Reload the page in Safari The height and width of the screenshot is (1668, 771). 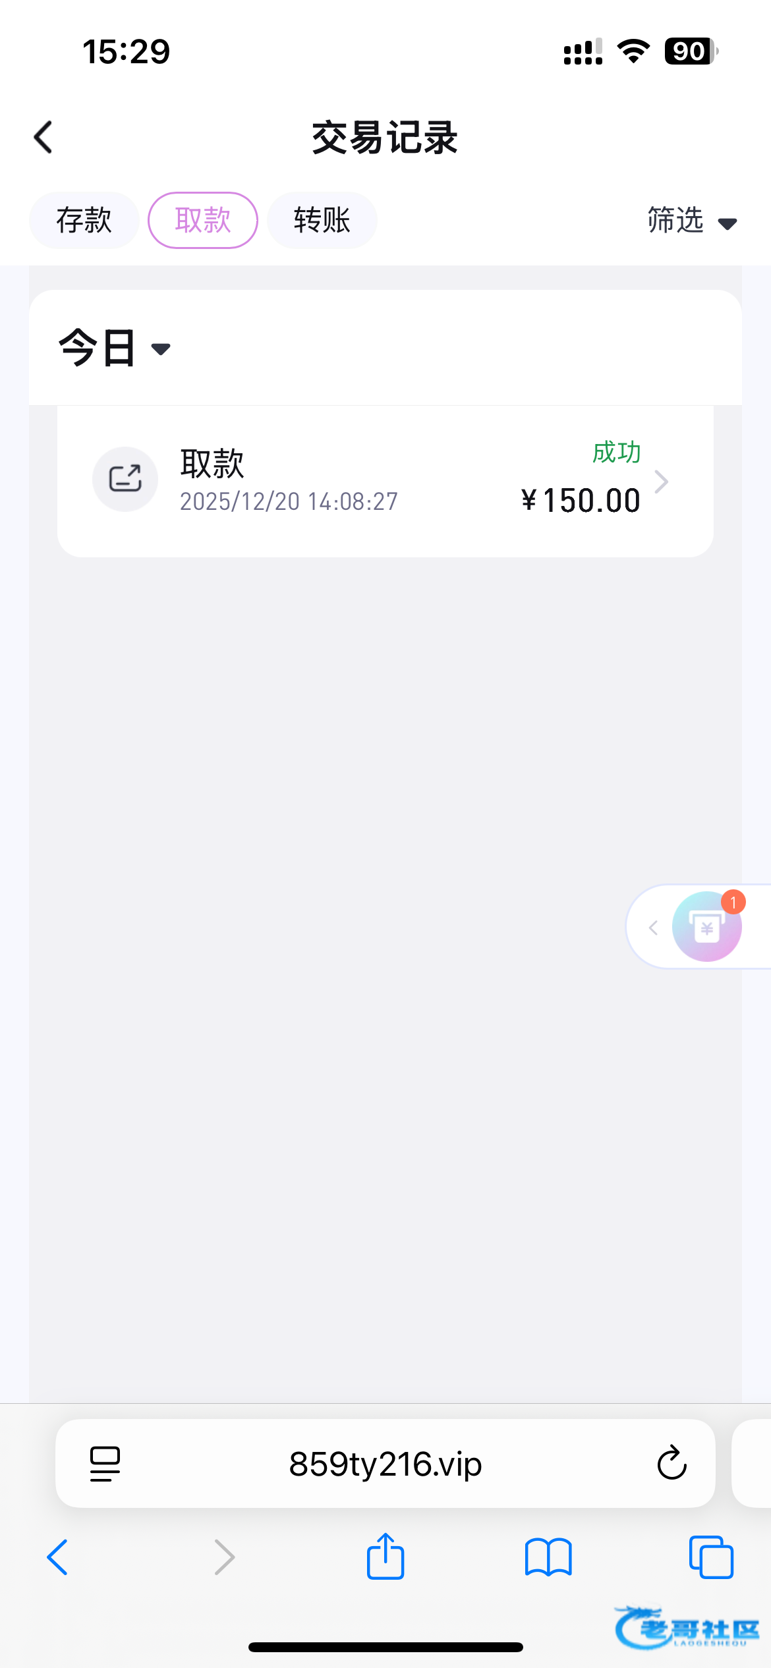pos(671,1464)
